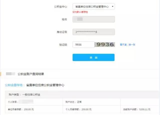Click the 个人账号 table cell

(x=34, y=102)
